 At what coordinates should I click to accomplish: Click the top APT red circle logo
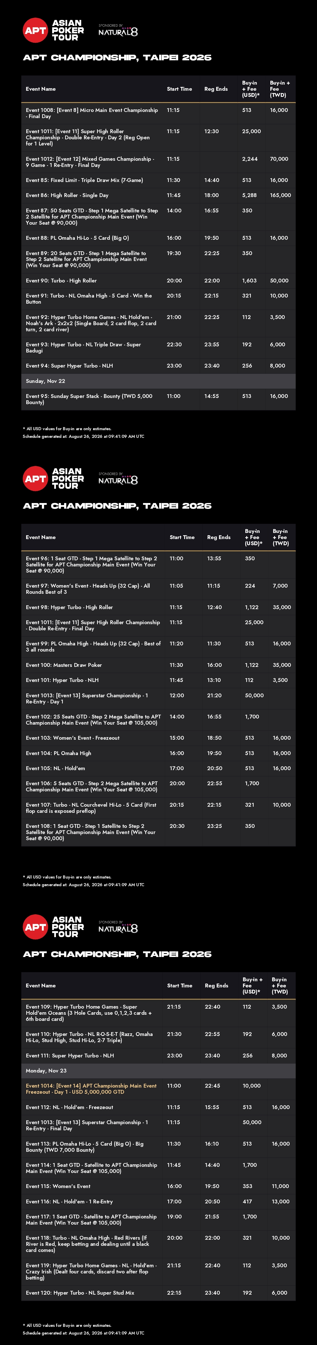pos(36,30)
